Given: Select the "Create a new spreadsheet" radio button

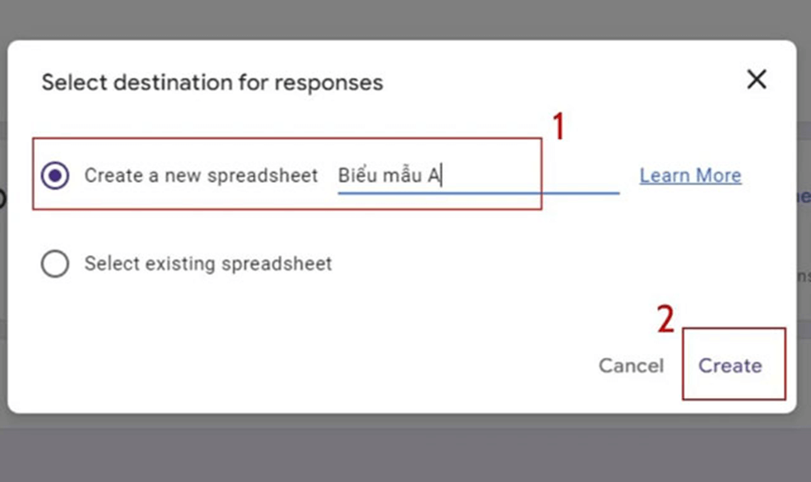Looking at the screenshot, I should pos(56,175).
